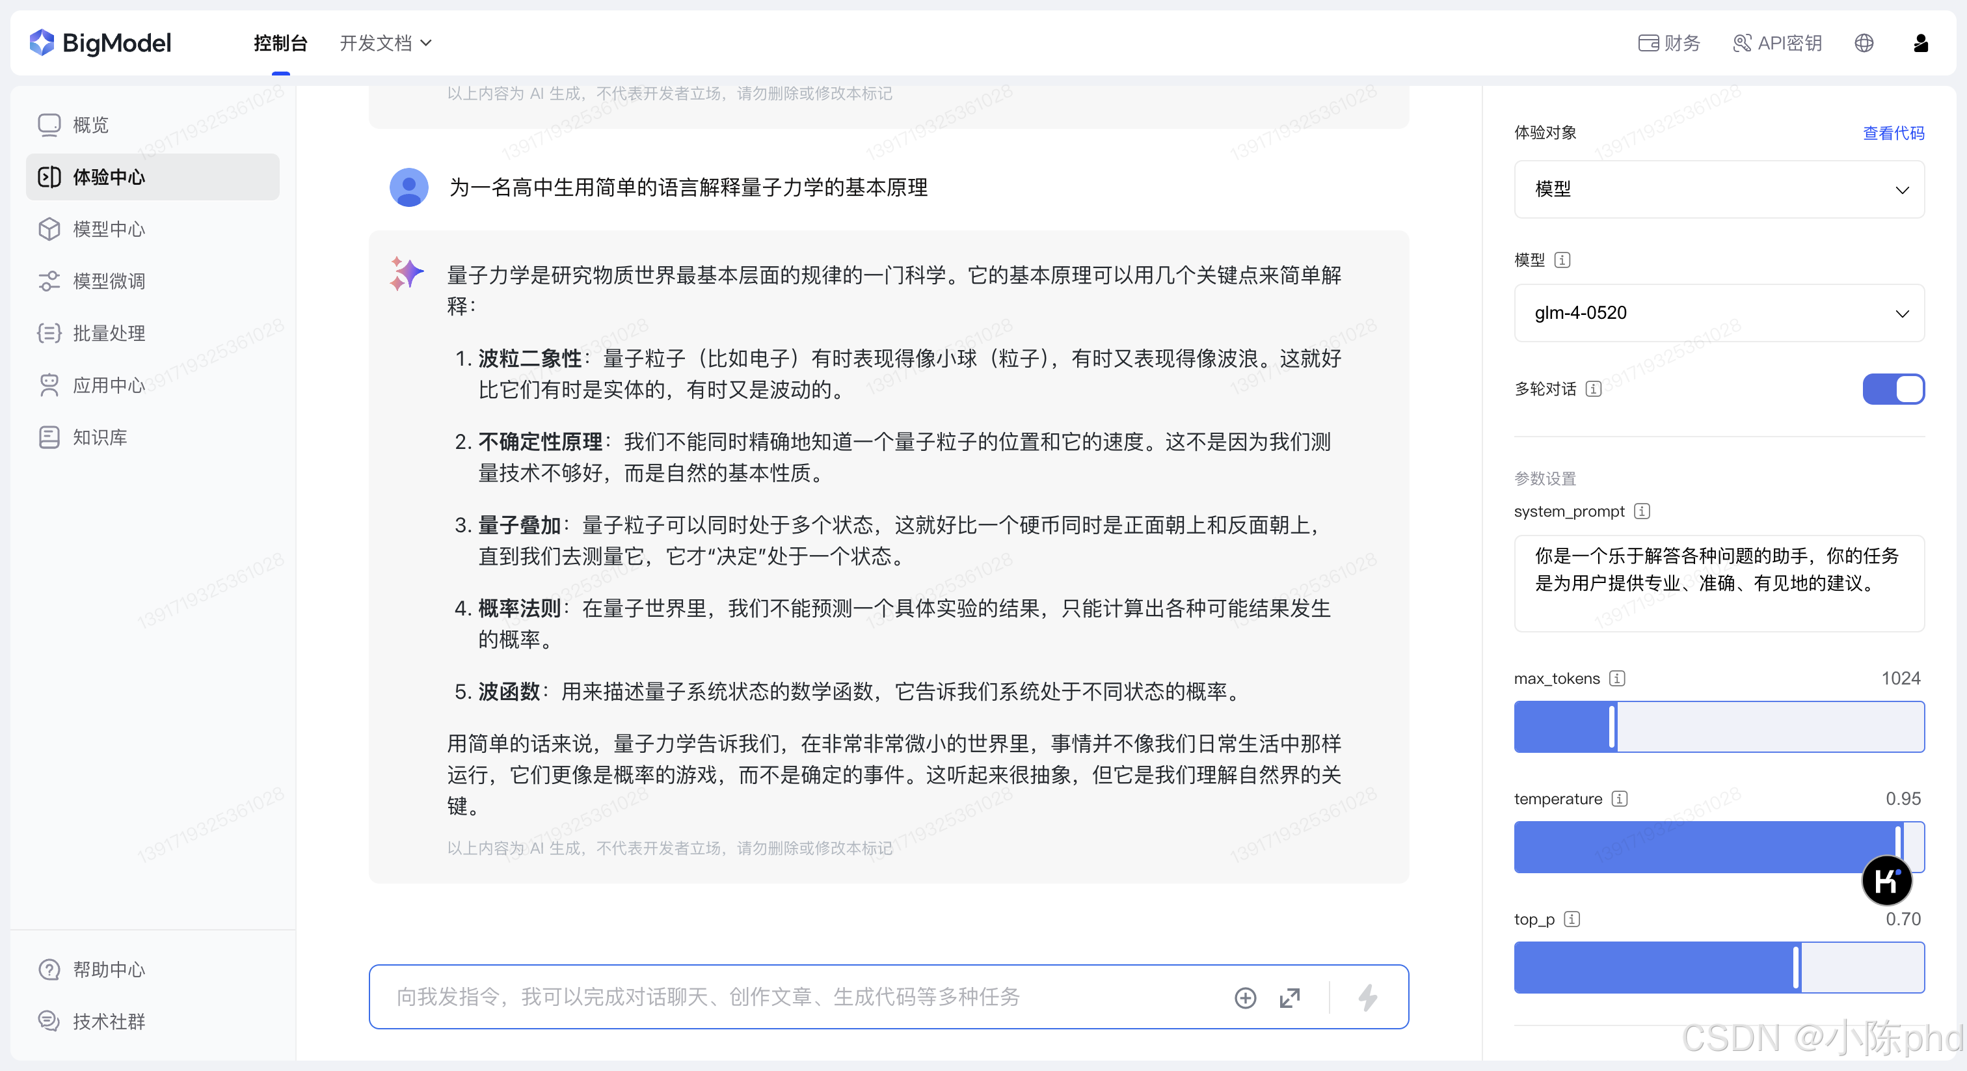
Task: Click the API密钥 key icon
Action: 1742,43
